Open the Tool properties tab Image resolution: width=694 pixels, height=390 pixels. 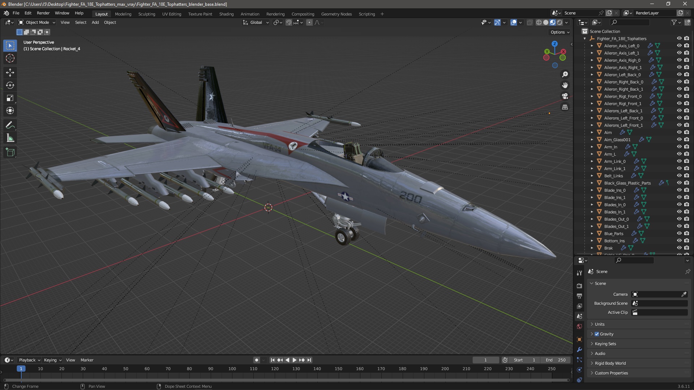[579, 273]
